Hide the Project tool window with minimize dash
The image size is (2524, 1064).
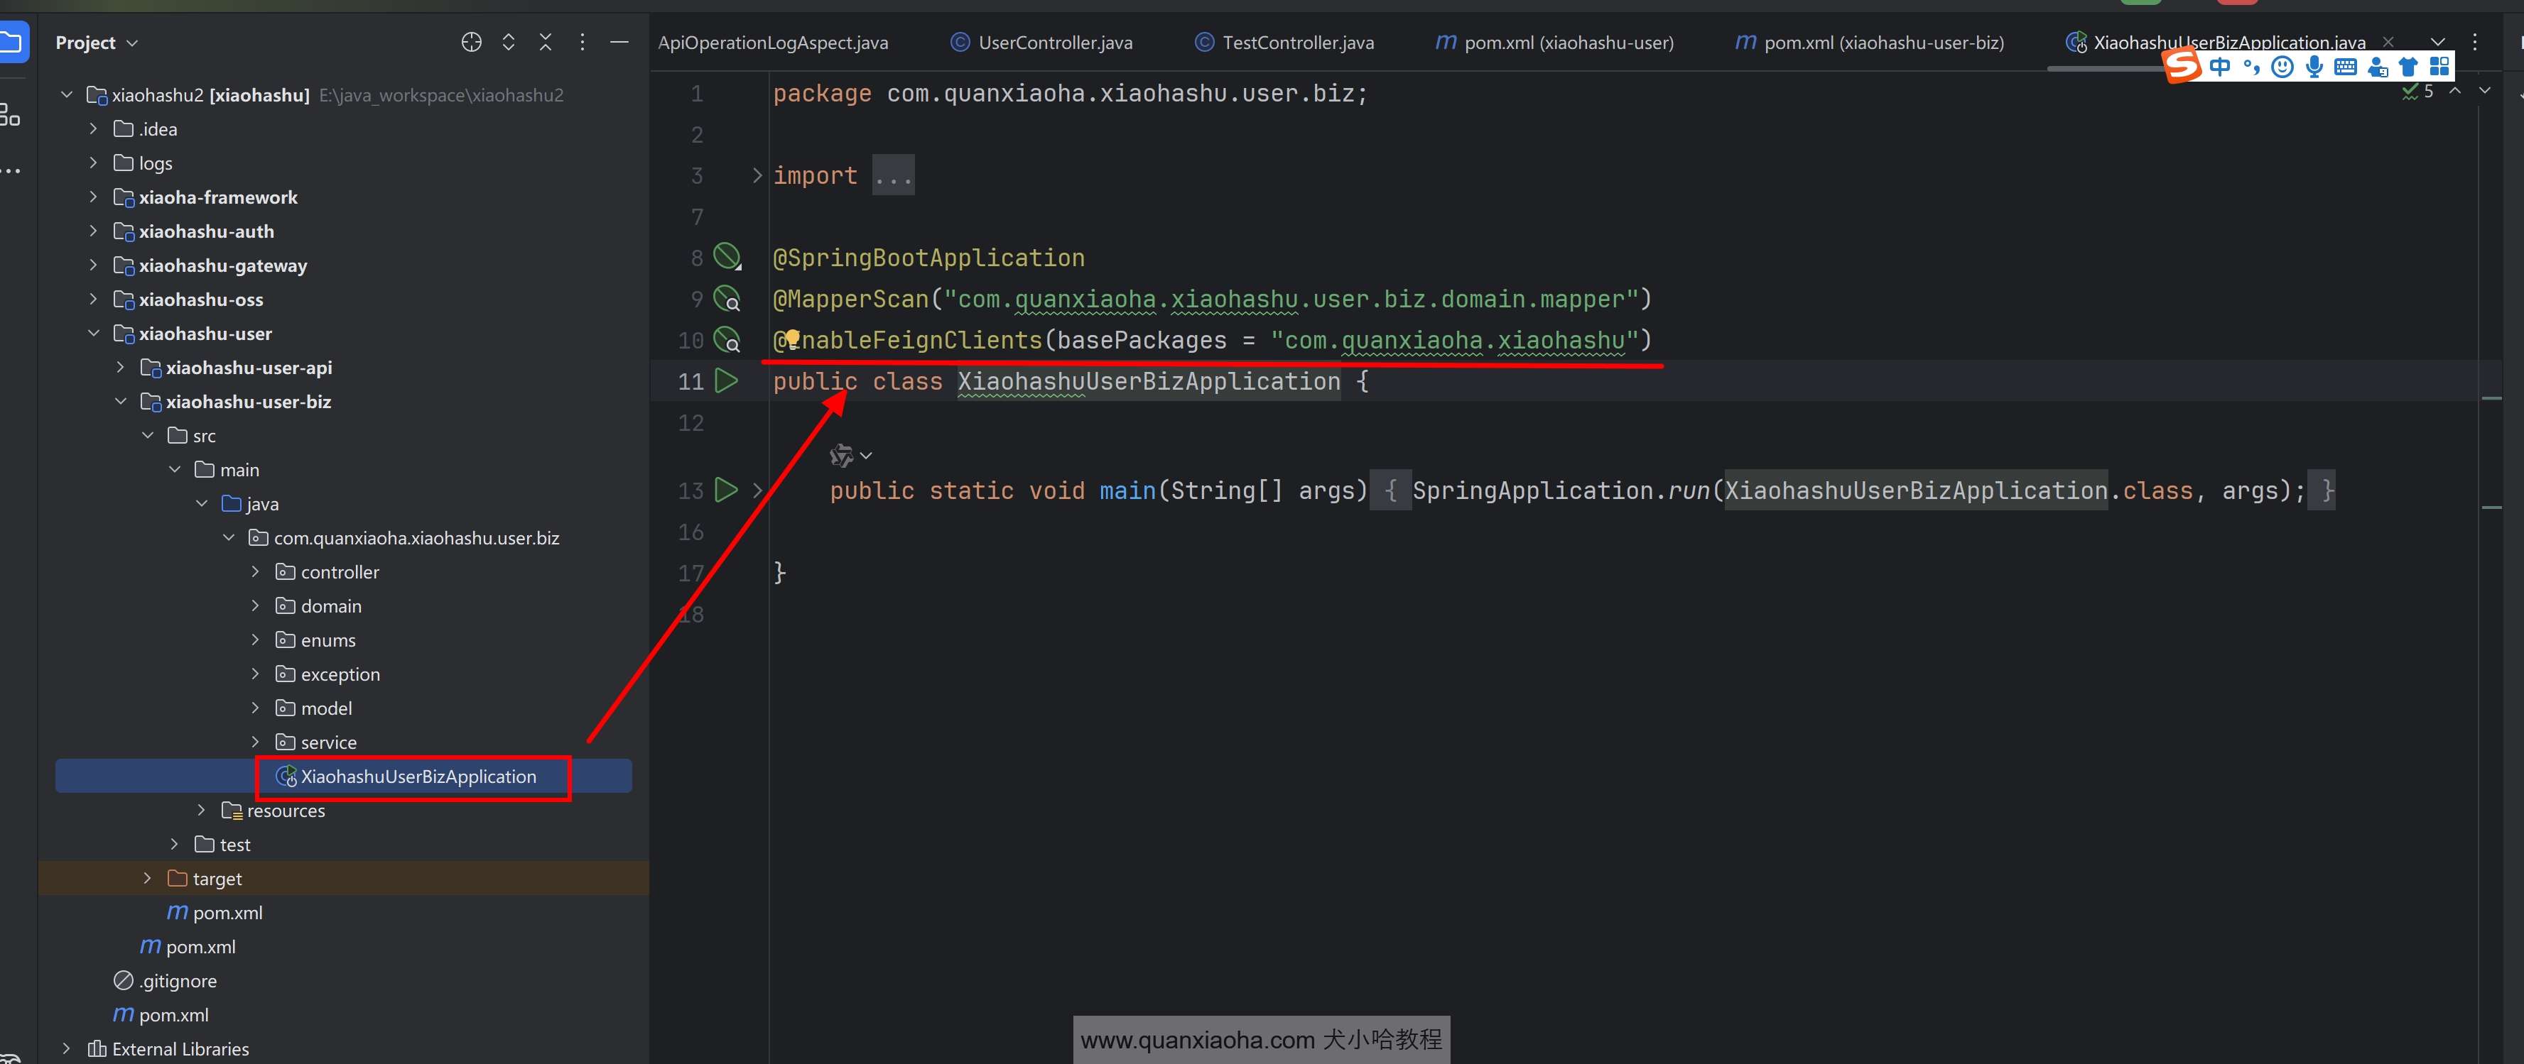tap(619, 42)
